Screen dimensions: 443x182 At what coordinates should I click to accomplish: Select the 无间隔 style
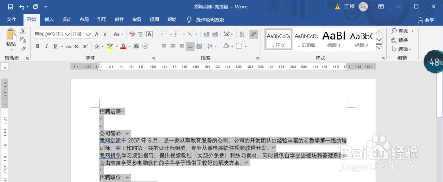click(306, 40)
